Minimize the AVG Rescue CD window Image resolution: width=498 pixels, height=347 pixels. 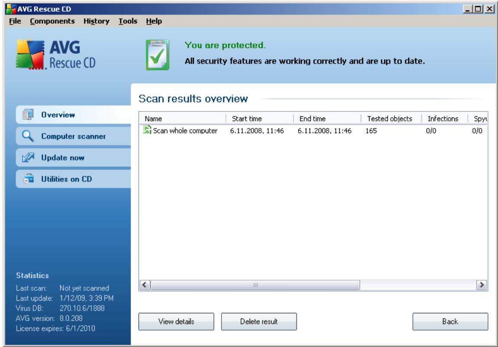coord(467,9)
